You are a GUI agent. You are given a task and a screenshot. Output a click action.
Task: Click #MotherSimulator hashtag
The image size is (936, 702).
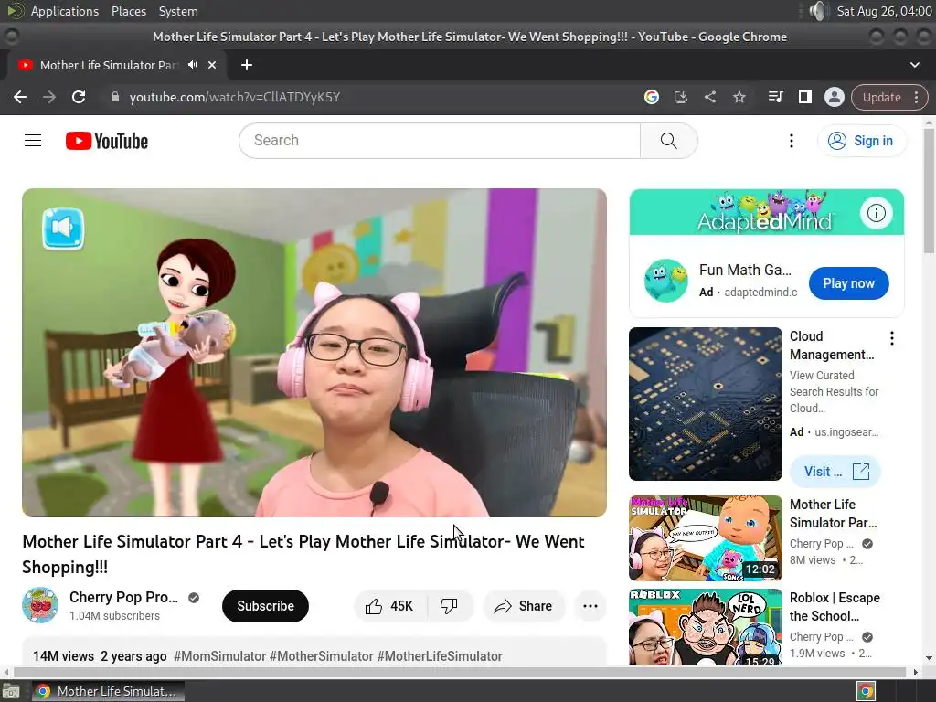tap(321, 656)
